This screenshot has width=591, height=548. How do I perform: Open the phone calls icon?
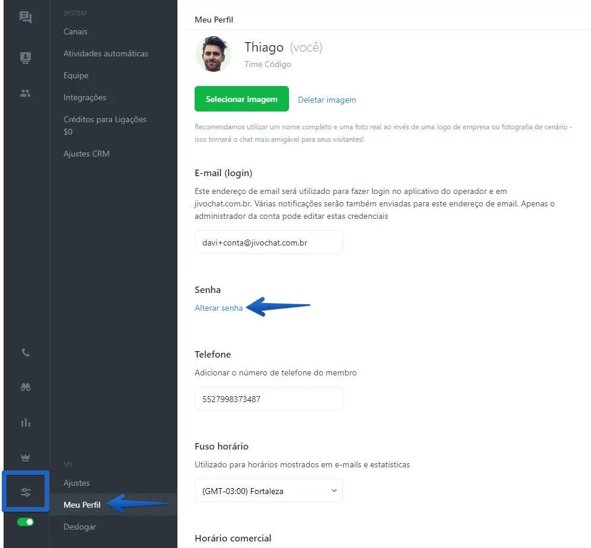point(25,352)
